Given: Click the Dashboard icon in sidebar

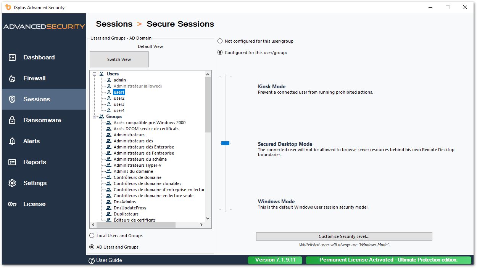Looking at the screenshot, I should pyautogui.click(x=12, y=57).
